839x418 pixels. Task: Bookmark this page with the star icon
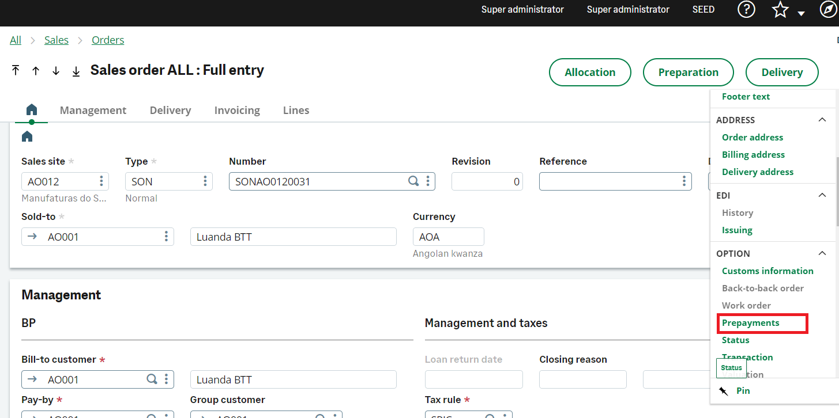(x=780, y=9)
